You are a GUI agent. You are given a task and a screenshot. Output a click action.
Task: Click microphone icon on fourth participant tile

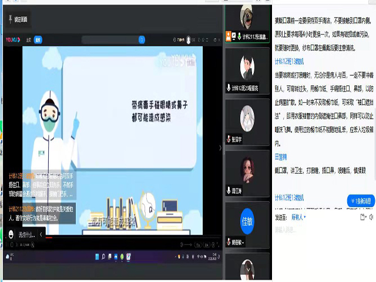coord(229,190)
